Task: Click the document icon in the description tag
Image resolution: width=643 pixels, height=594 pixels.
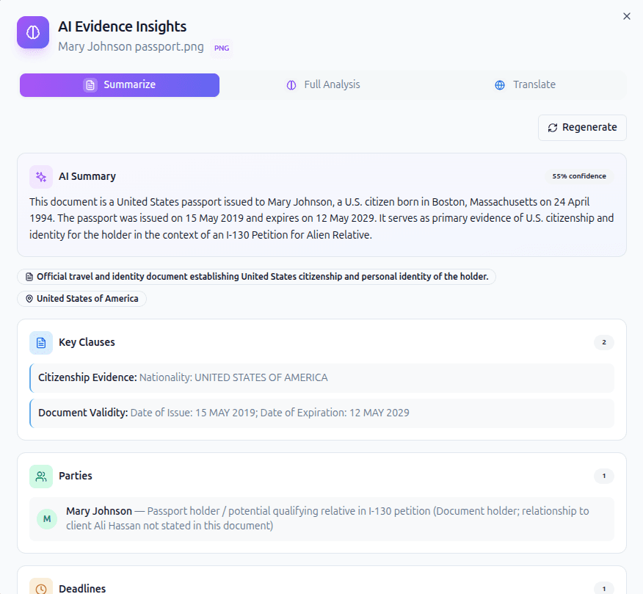Action: 29,277
